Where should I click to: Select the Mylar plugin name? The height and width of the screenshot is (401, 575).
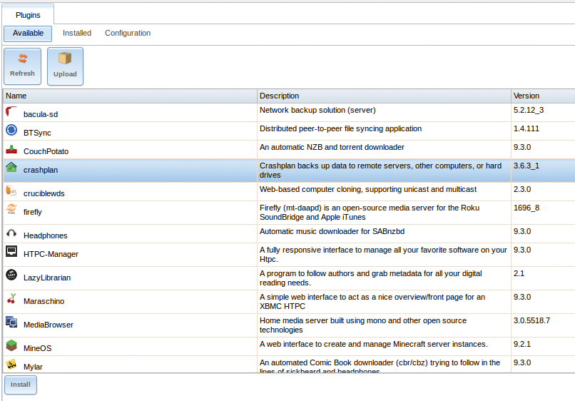(33, 367)
